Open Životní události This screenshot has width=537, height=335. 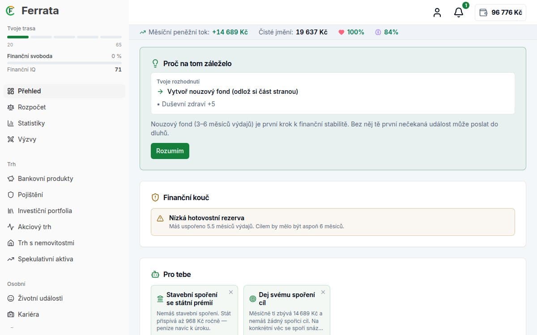64,298
